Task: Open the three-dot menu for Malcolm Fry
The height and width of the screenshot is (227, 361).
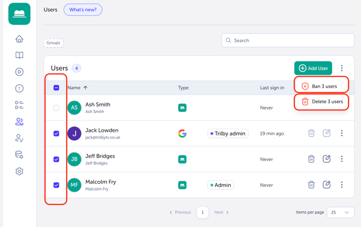Action: [x=342, y=185]
